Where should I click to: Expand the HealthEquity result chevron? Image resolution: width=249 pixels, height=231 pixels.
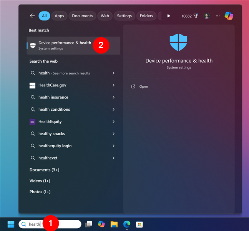point(113,122)
